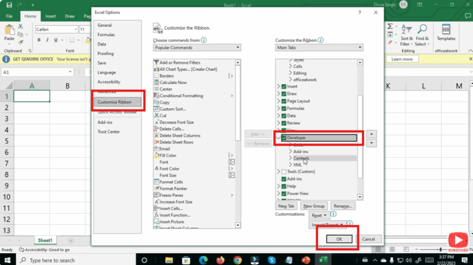The height and width of the screenshot is (265, 473).
Task: Click the Type here to search box
Action: [x=75, y=260]
